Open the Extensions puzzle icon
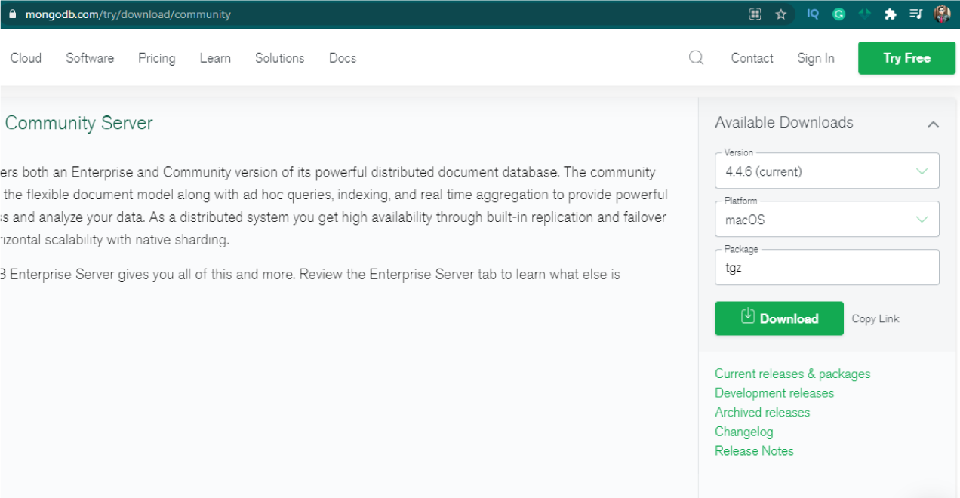The width and height of the screenshot is (960, 498). [891, 14]
